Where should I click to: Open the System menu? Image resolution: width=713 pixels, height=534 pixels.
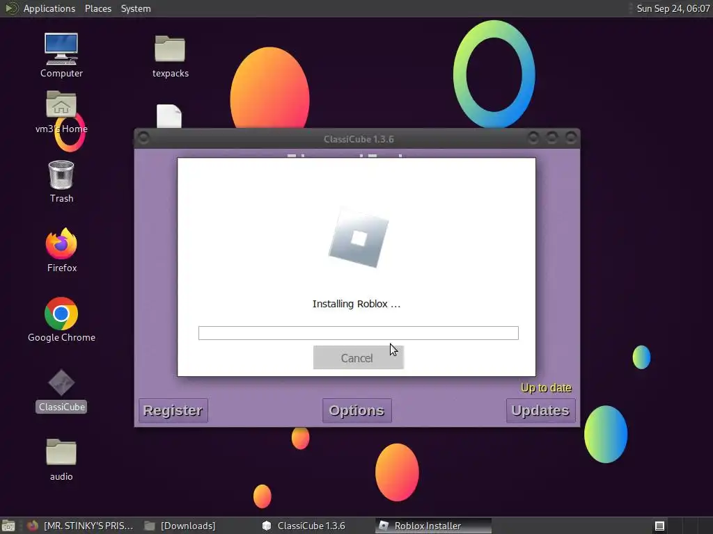click(x=136, y=8)
